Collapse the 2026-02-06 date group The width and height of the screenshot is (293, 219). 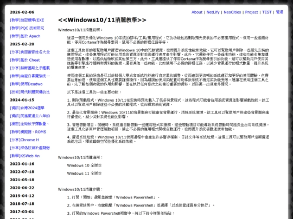click(22, 12)
